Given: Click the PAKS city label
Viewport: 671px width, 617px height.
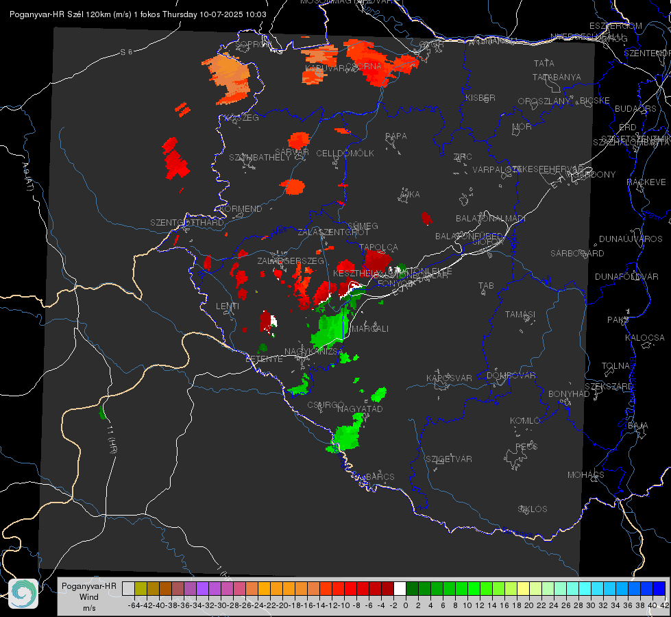Looking at the screenshot, I should pos(618,320).
